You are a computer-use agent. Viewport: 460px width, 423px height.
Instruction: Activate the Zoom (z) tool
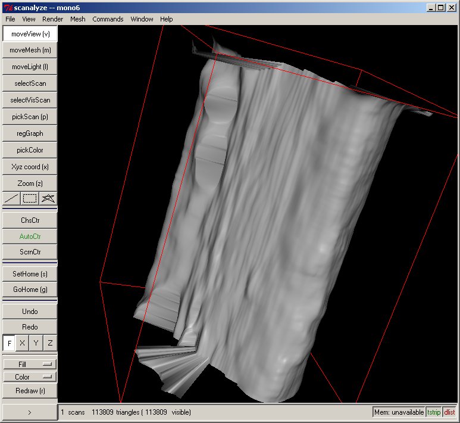(x=30, y=183)
